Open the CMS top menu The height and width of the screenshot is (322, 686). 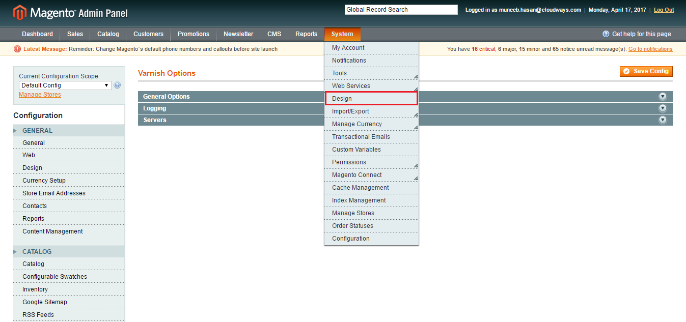point(274,34)
